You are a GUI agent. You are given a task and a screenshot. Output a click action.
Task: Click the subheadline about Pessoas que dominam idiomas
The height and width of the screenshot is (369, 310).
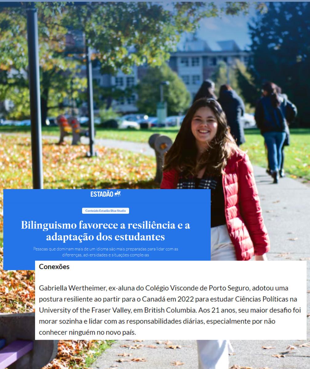click(105, 252)
